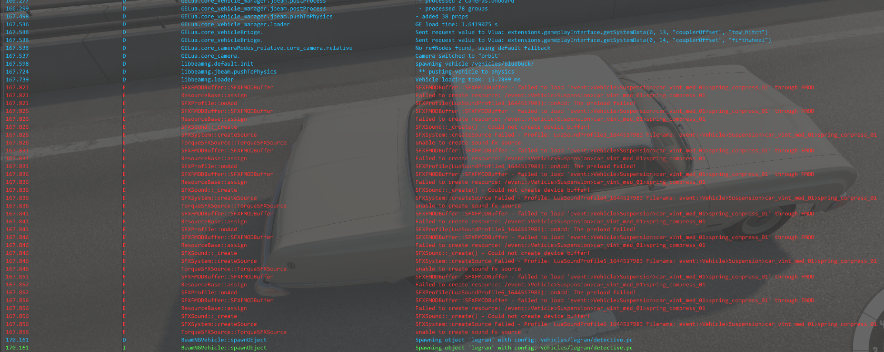This screenshot has width=884, height=352.
Task: Click the red timestamp 167.851
Action: pyautogui.click(x=17, y=276)
